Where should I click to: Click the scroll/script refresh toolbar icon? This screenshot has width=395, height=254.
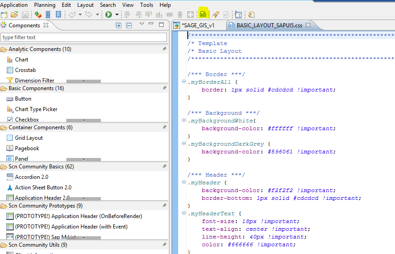point(251,15)
